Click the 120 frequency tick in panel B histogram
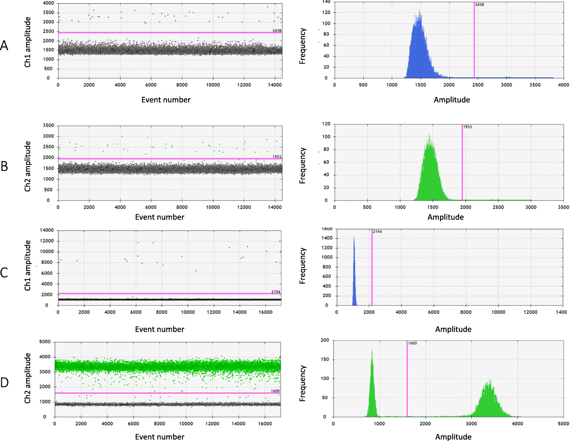 point(326,124)
